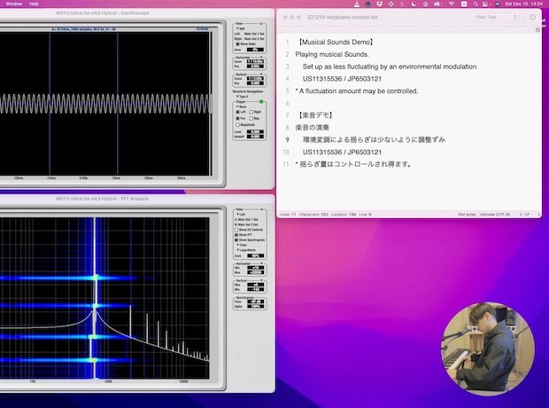
Task: Click the date and time in the menu bar
Action: [x=523, y=4]
